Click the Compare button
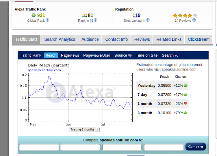Screen dimensions: 217x156 coord(196,147)
